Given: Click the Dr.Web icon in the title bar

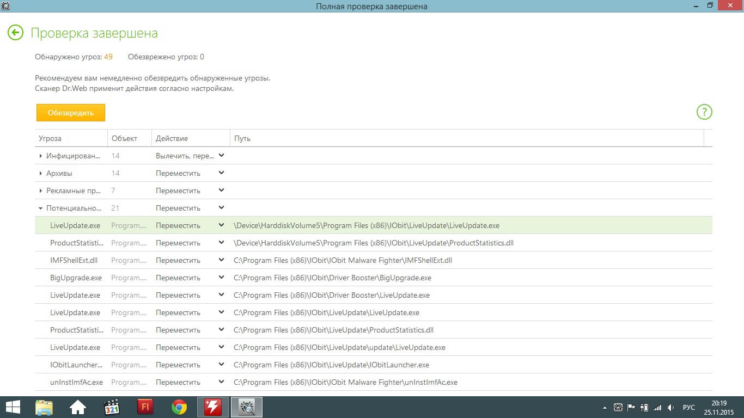Looking at the screenshot, I should pyautogui.click(x=6, y=5).
